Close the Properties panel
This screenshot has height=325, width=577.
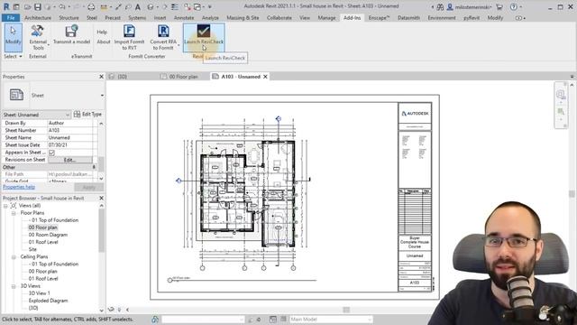tap(102, 77)
